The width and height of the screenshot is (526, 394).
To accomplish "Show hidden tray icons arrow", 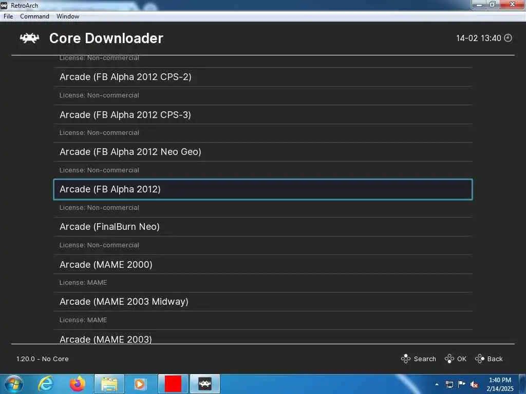I will (x=437, y=384).
